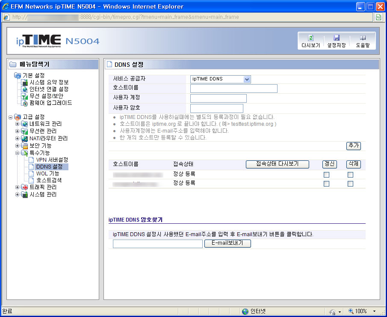
Task: Open 펌웨어 업그레이드 menu item
Action: [x=51, y=103]
